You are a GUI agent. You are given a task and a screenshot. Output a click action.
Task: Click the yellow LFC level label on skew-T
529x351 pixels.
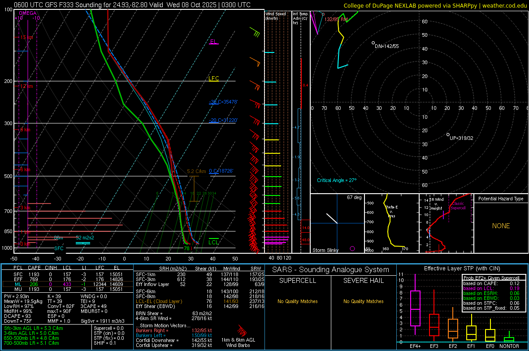coord(213,78)
